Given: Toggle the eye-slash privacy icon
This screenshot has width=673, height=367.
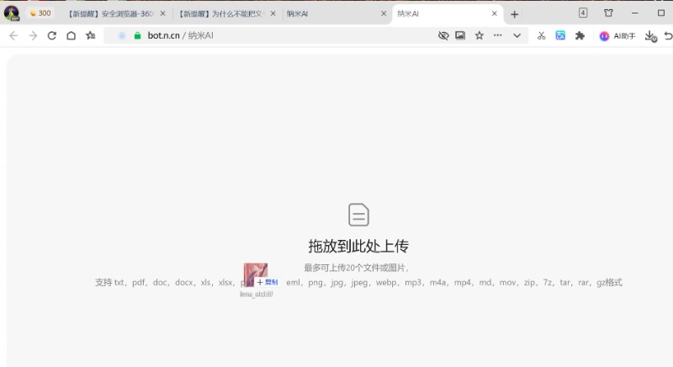Looking at the screenshot, I should point(443,35).
